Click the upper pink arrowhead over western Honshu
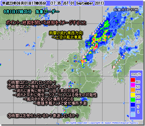145x126 pixels. (x=93, y=34)
